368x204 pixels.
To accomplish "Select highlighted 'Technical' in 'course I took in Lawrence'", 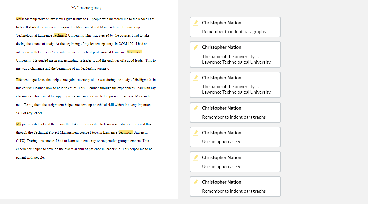I will 125,132.
